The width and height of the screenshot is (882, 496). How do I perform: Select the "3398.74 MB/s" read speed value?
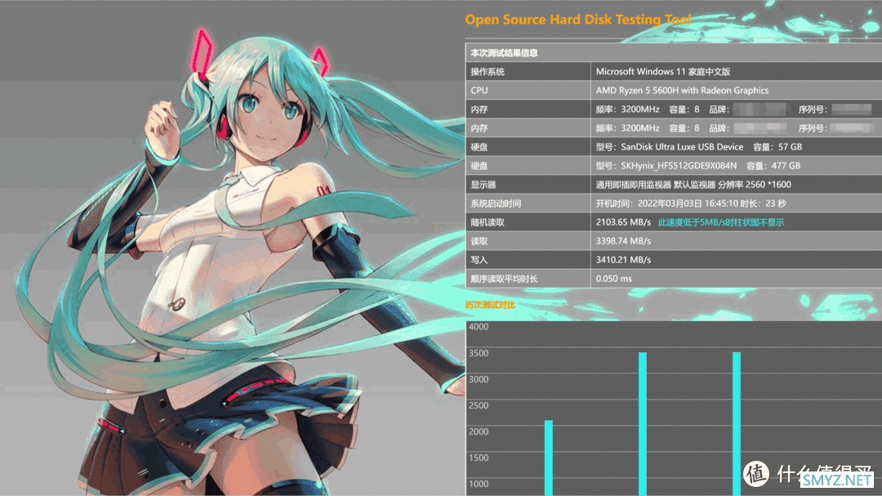click(623, 241)
